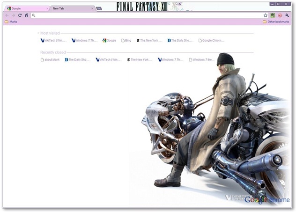Bookmark this page with the star icon
The height and width of the screenshot is (212, 296).
tap(266, 15)
